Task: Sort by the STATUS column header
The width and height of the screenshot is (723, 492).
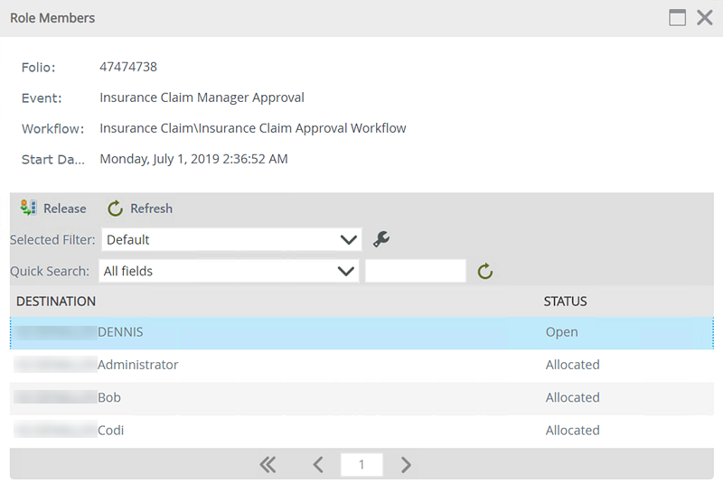Action: [x=565, y=301]
